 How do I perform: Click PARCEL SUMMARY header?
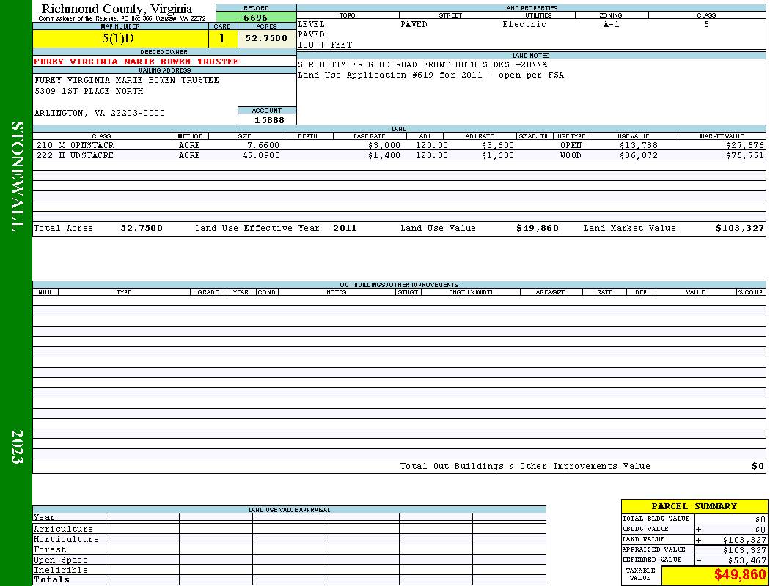coord(694,506)
